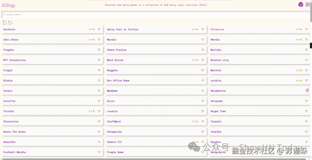The image size is (312, 160).
Task: Click heart icon on Rhyme Time
Action: 306,111
